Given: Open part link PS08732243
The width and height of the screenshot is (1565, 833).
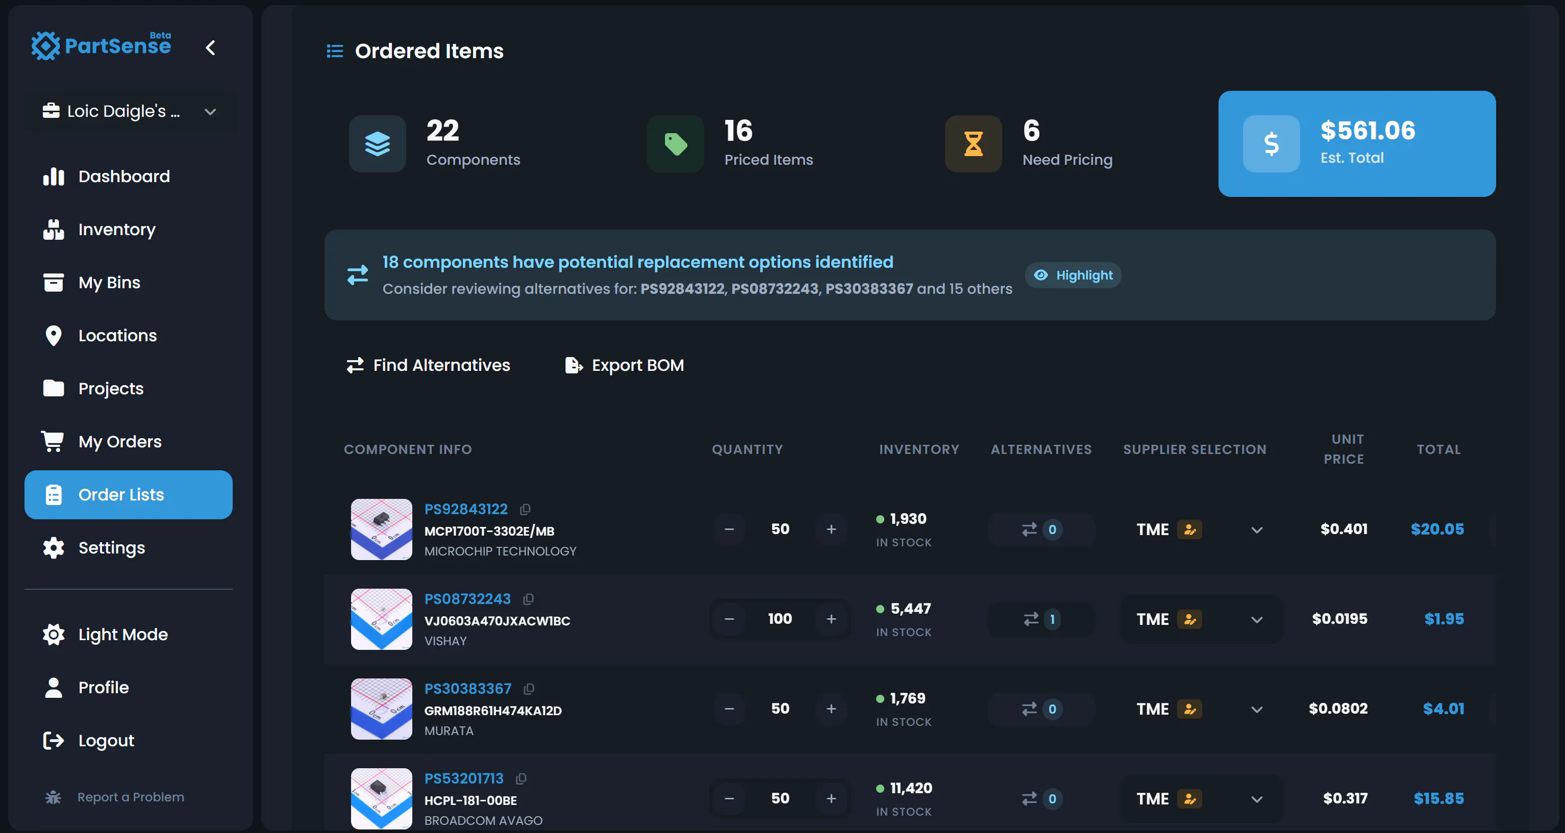Looking at the screenshot, I should (468, 599).
